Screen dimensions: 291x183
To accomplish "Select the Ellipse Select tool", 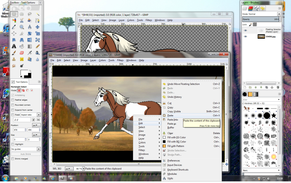I will [22, 14].
